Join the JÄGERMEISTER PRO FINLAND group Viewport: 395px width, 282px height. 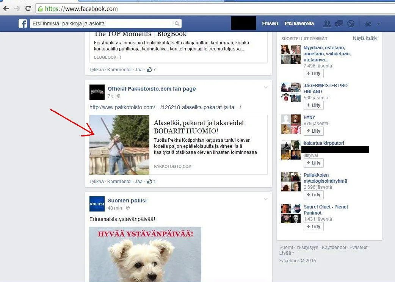(x=313, y=105)
